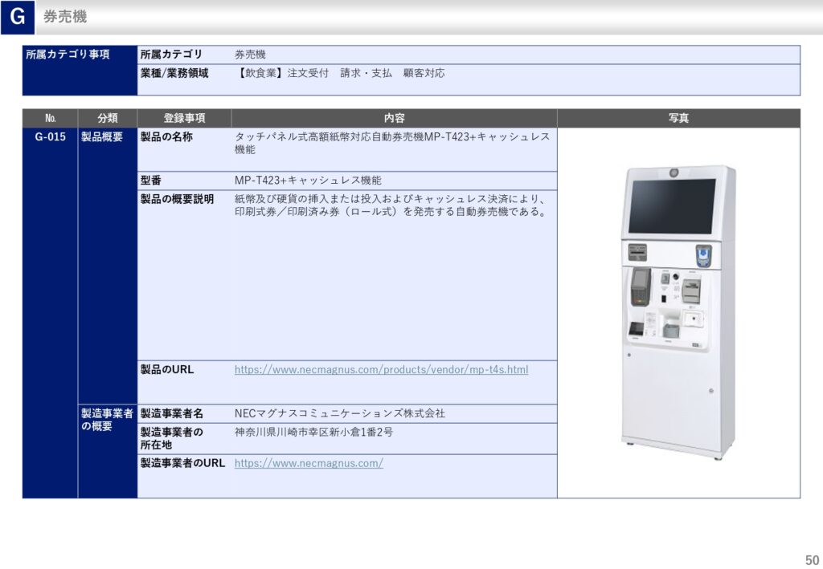The height and width of the screenshot is (569, 823).
Task: Click the 登録事項 column header
Action: pyautogui.click(x=184, y=118)
